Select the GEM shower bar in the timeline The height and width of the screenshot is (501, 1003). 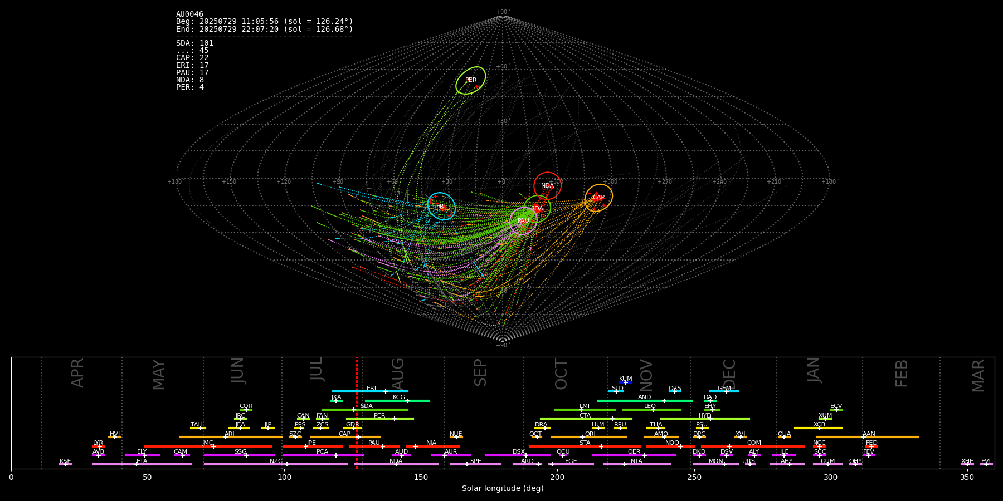coord(724,391)
